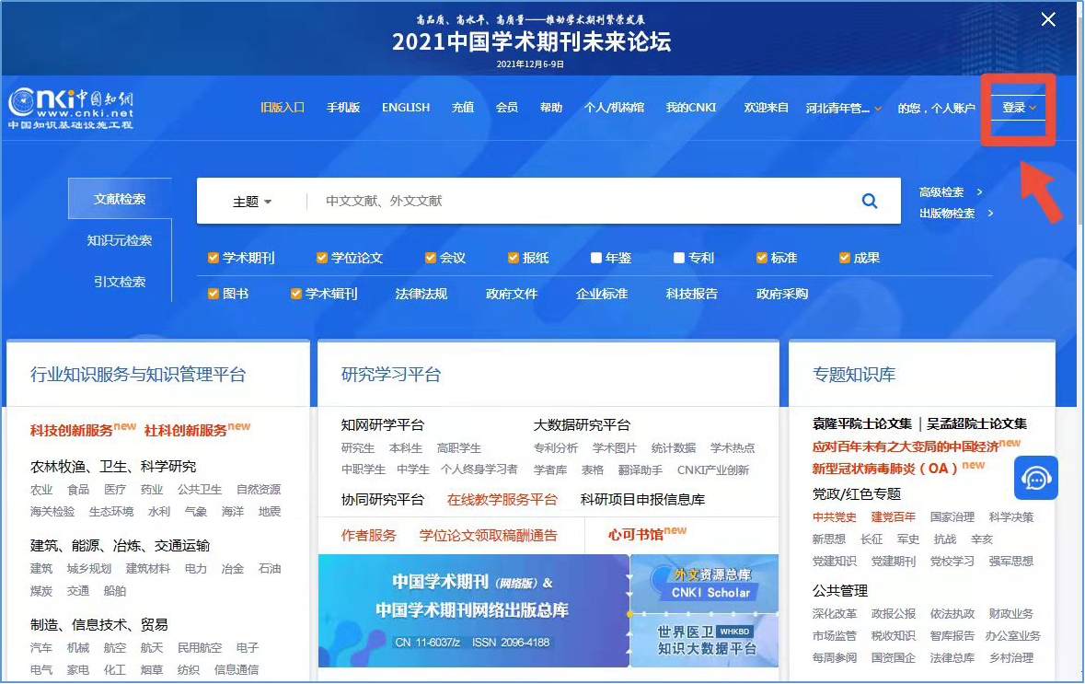Uncheck the 学术辑刊 checkbox
This screenshot has width=1085, height=684.
coord(296,294)
